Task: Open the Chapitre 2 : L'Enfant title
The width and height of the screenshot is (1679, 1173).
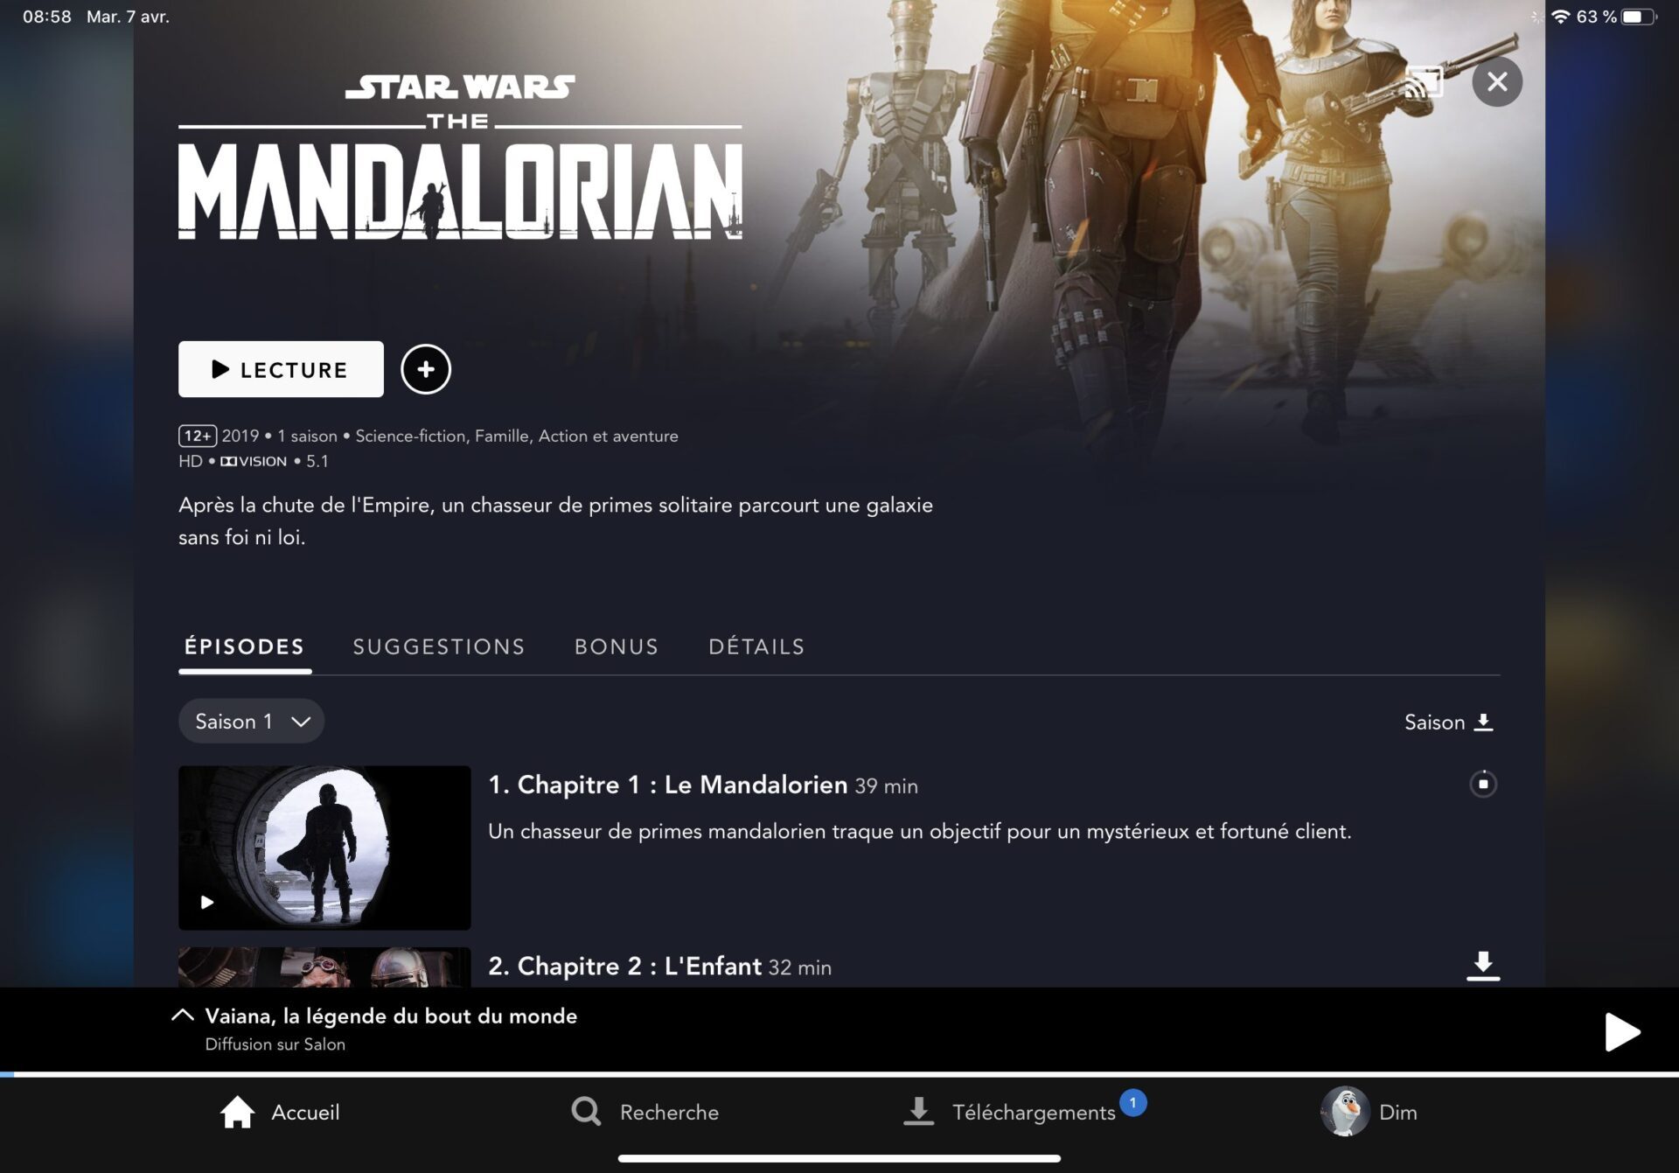Action: 624,967
